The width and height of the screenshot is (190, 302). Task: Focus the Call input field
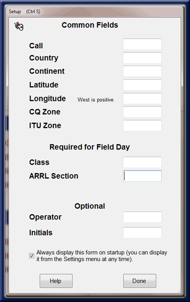[142, 44]
